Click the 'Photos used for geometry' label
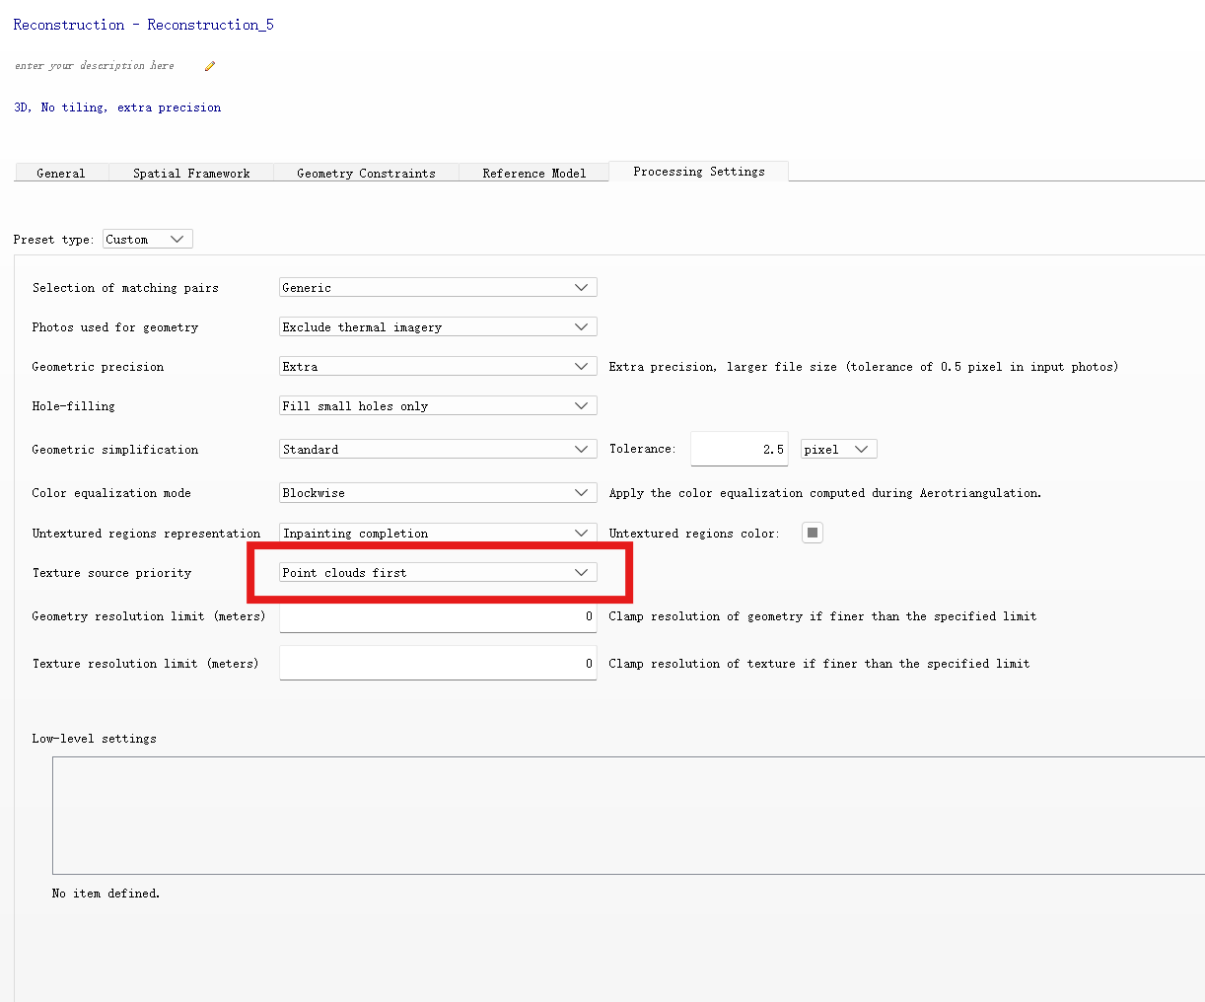The width and height of the screenshot is (1205, 1002). click(114, 327)
